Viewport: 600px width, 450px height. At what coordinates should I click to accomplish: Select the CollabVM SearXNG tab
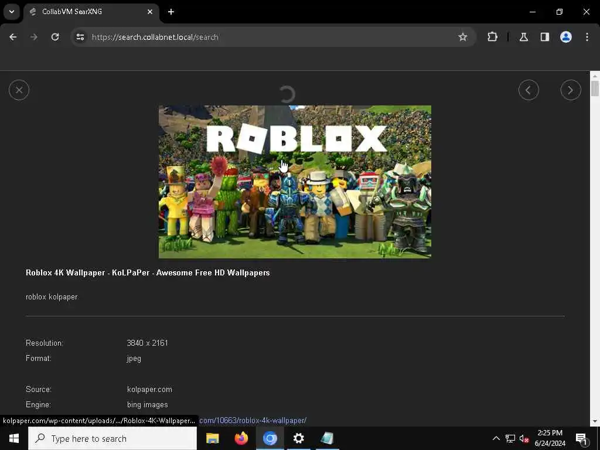click(91, 12)
